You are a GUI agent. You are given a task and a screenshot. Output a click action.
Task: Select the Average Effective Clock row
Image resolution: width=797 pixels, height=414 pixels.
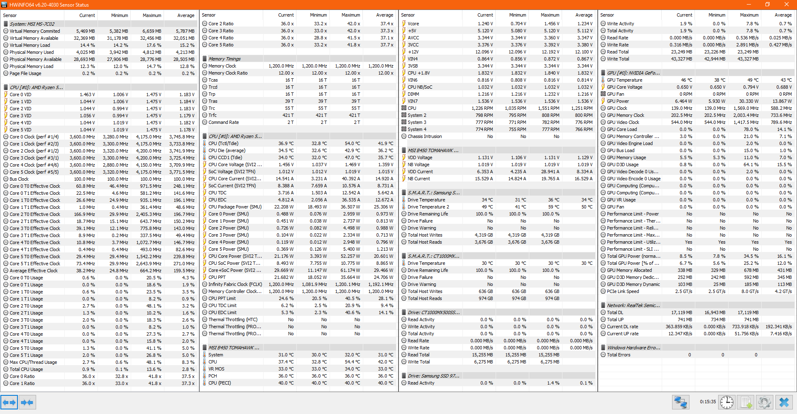click(x=100, y=271)
